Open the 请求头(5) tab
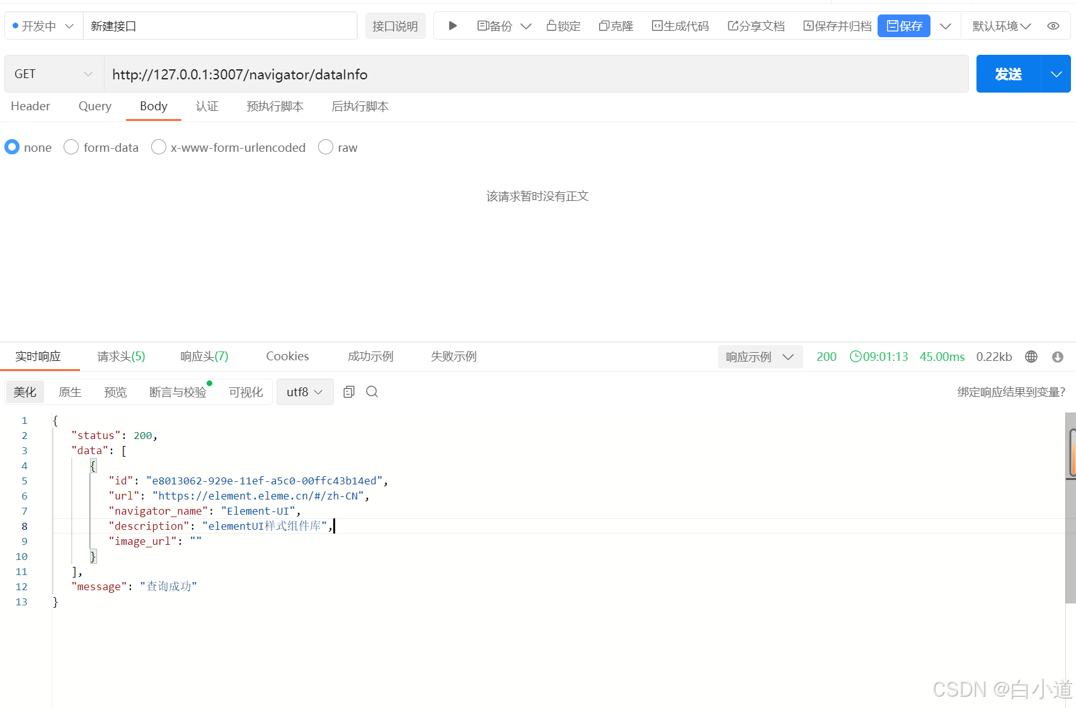The image size is (1076, 708). [120, 356]
